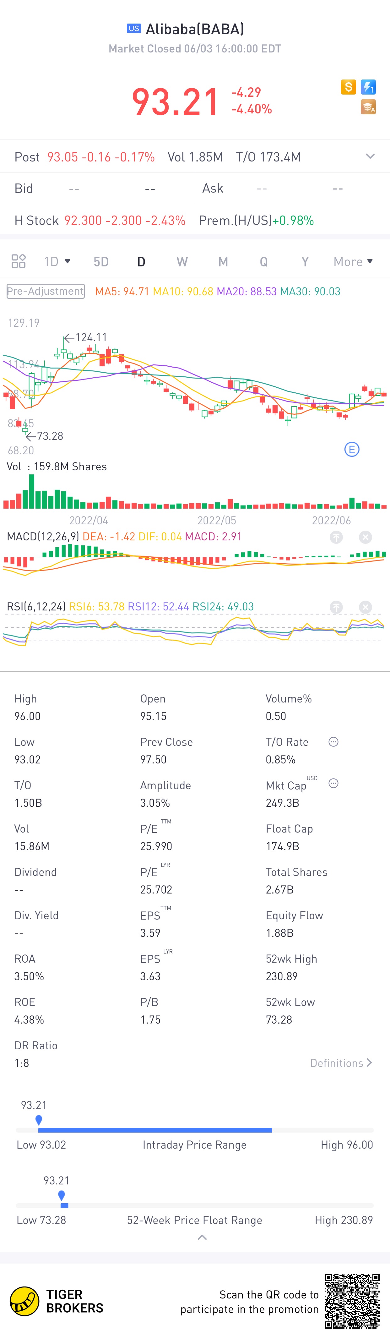Tap the promotion QR code
The width and height of the screenshot is (390, 1339).
352,1301
